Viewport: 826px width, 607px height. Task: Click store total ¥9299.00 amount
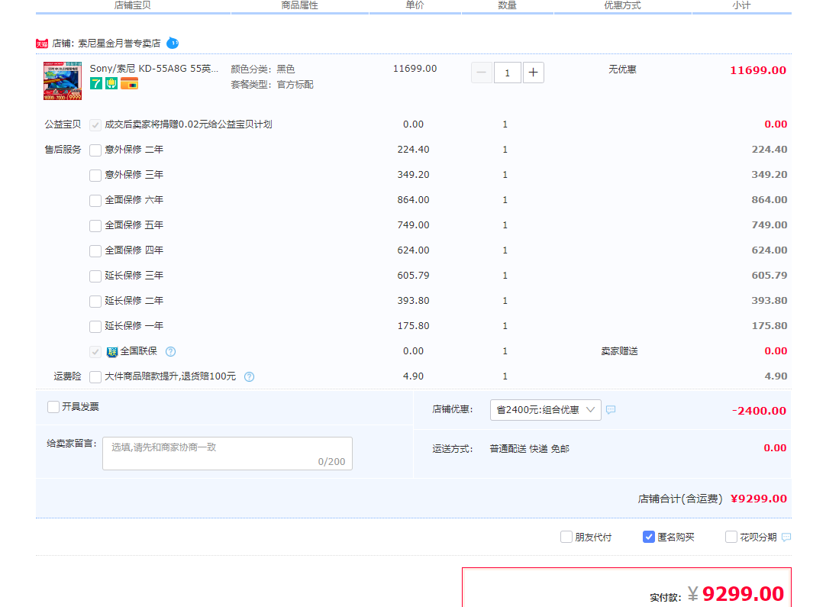759,499
